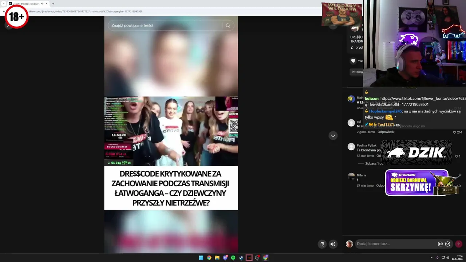Open Milena's profile avatar
Image resolution: width=466 pixels, height=262 pixels.
point(351,176)
